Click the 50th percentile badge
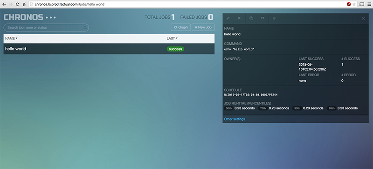Viewport: 373px width, 169px height. (x=229, y=108)
